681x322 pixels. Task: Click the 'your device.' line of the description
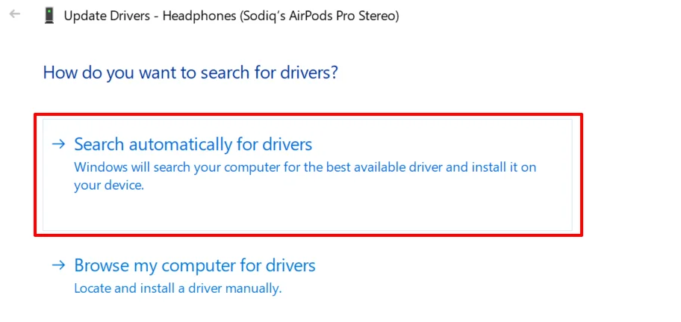pos(108,186)
